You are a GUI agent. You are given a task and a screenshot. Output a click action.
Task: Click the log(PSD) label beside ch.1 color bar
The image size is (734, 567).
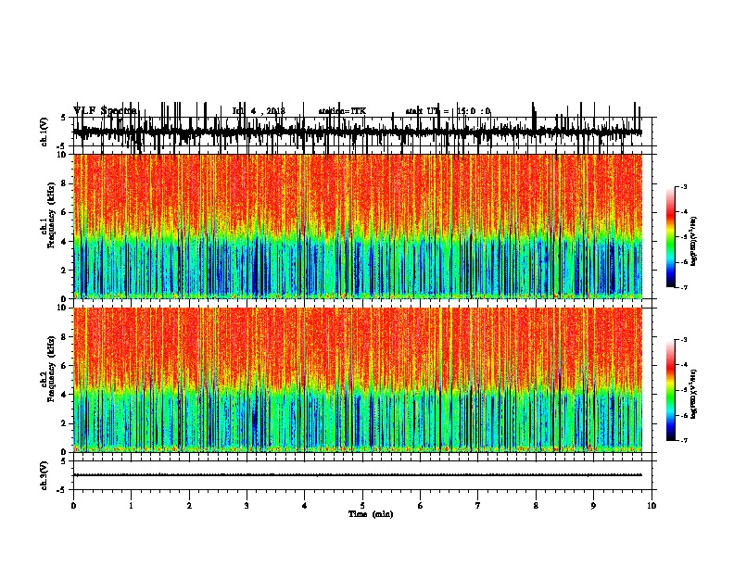pyautogui.click(x=693, y=241)
